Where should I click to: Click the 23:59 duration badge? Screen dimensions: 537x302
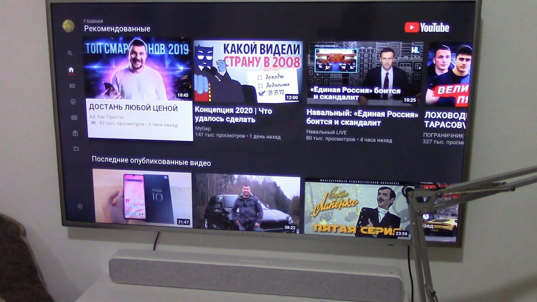coord(401,233)
